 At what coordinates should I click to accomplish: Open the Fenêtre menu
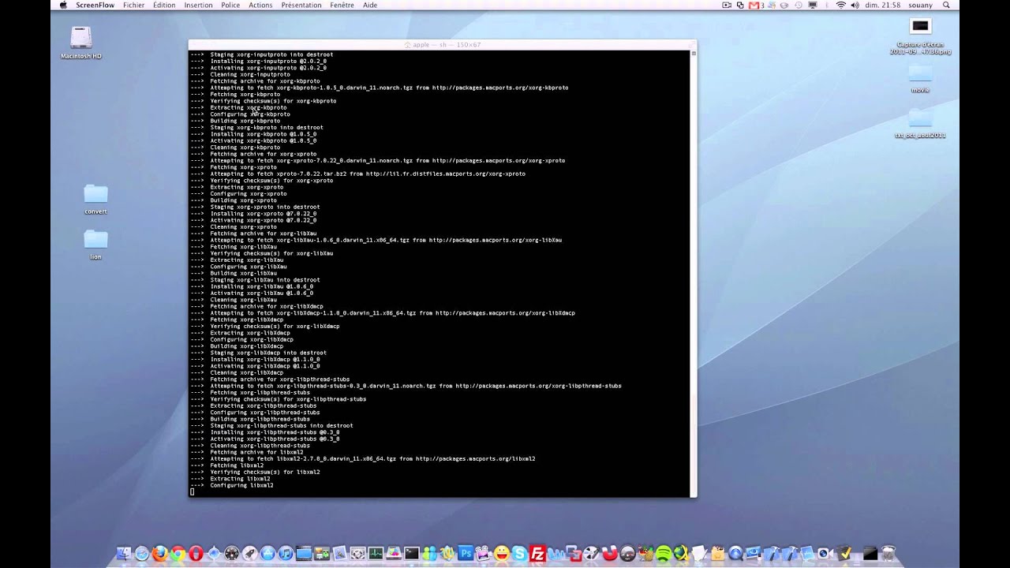tap(342, 5)
